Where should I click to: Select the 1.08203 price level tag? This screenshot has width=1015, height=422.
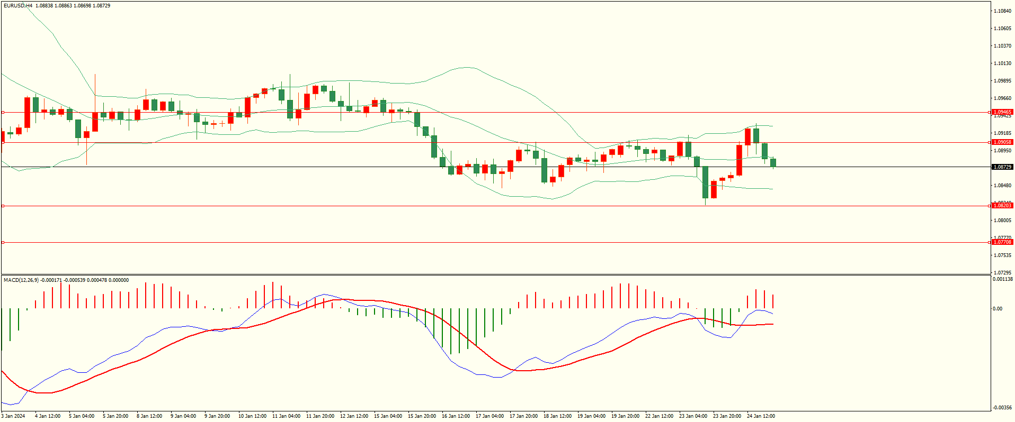click(1002, 206)
